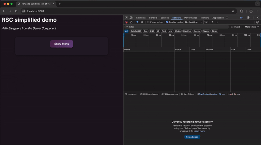Click the import HAR file upload icon
Image resolution: width=261 pixels, height=145 pixels.
pyautogui.click(x=212, y=22)
